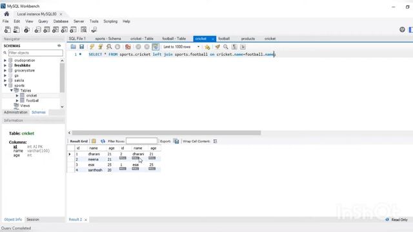
Task: Open the Query menu
Action: click(43, 21)
